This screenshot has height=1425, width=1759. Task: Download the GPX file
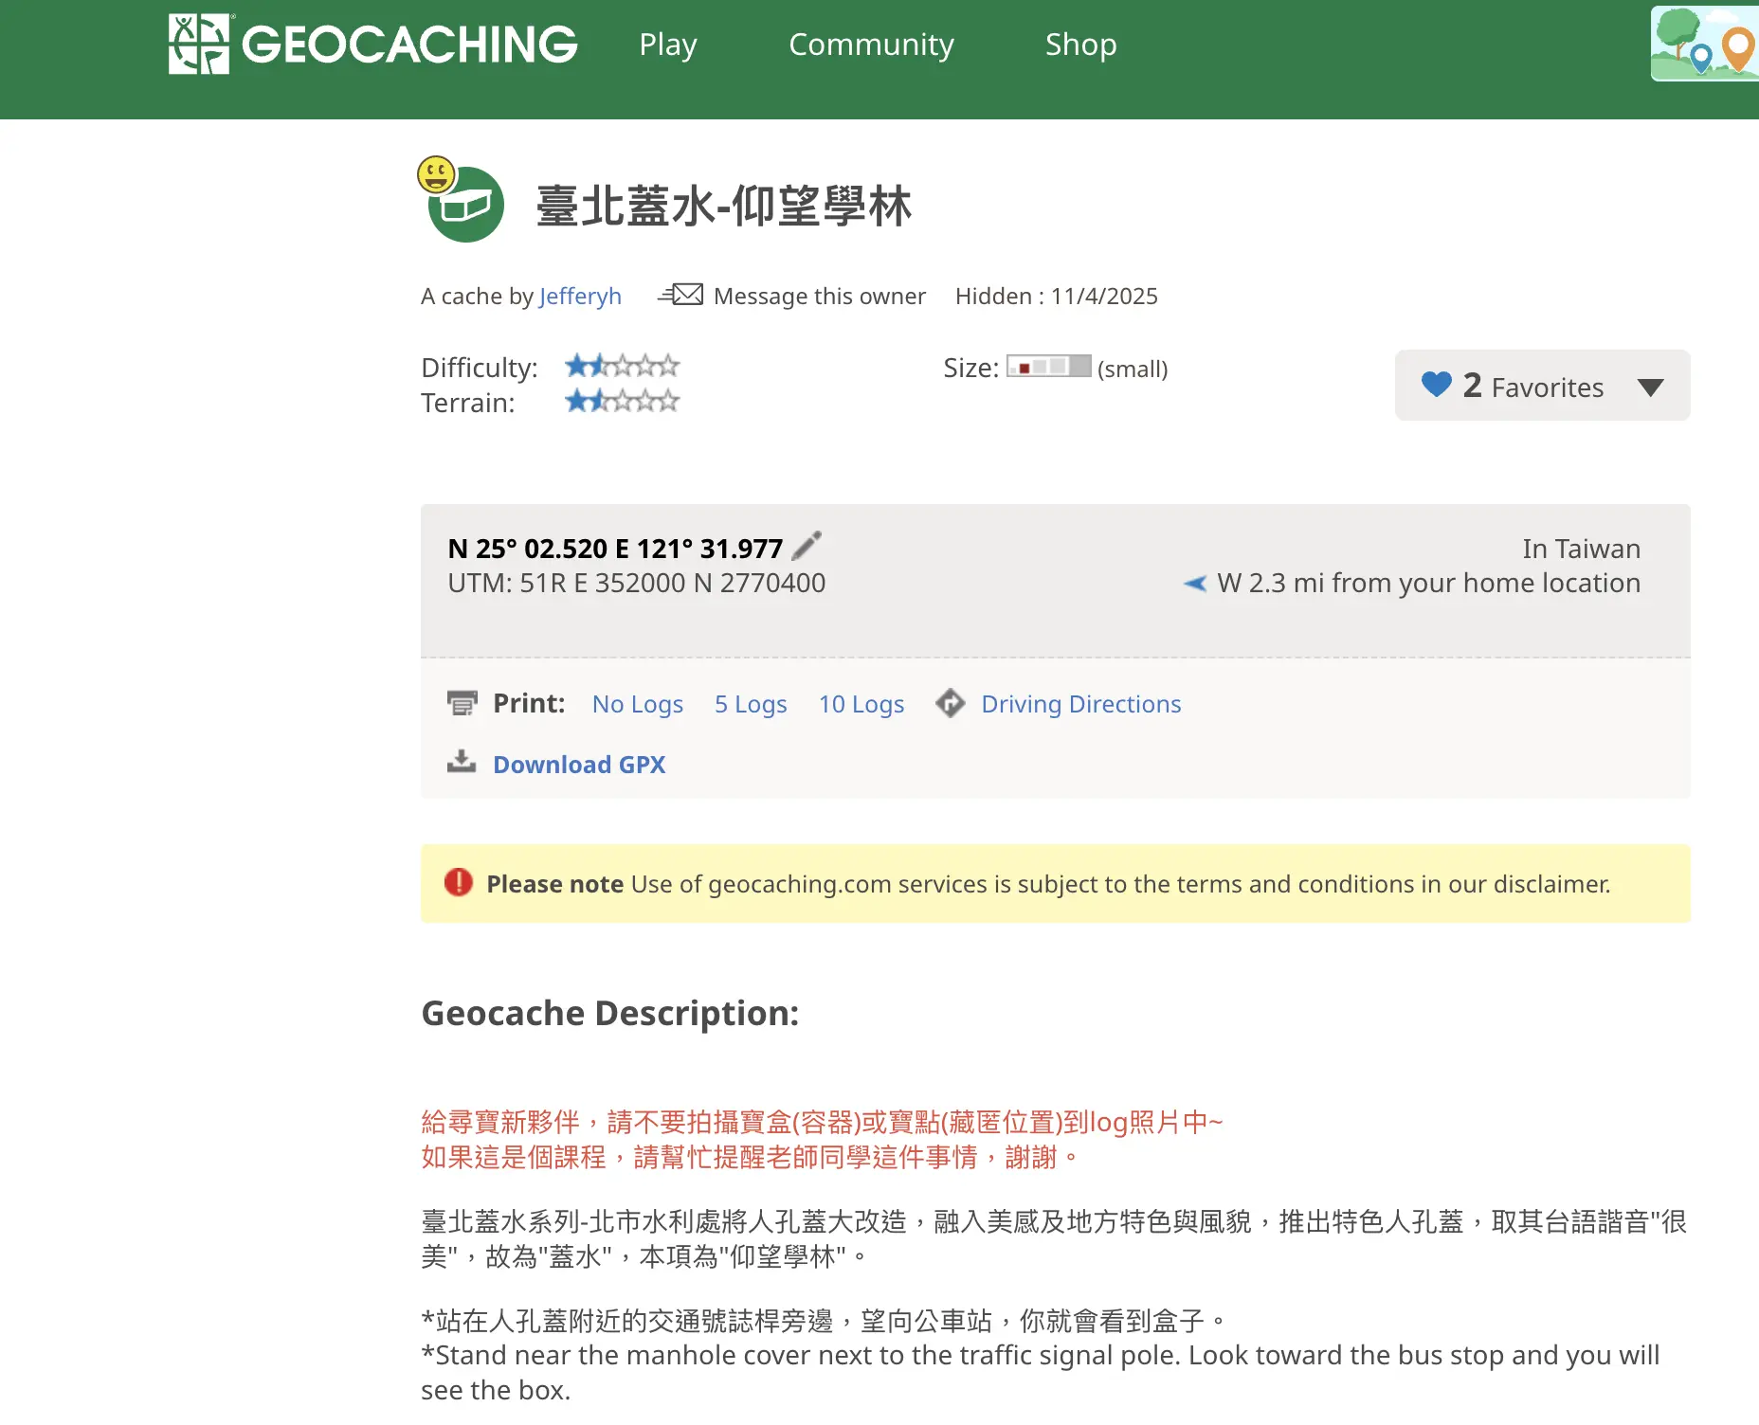coord(579,765)
